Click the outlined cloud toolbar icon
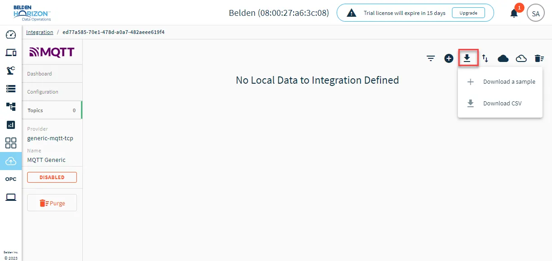The width and height of the screenshot is (552, 261). pos(521,58)
